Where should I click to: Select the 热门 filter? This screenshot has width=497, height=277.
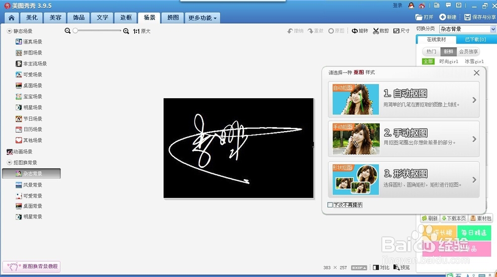431,51
